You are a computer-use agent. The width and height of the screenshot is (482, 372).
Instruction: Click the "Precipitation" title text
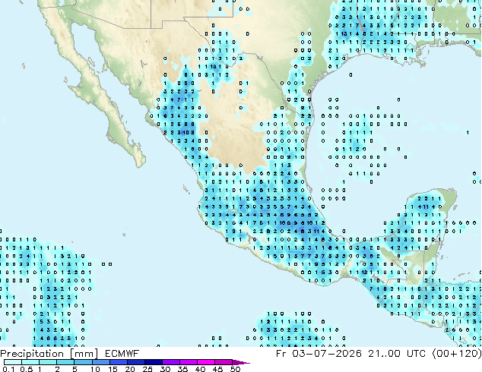32,354
